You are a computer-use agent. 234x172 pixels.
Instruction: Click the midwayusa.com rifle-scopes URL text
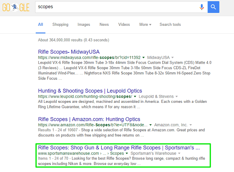click(89, 57)
